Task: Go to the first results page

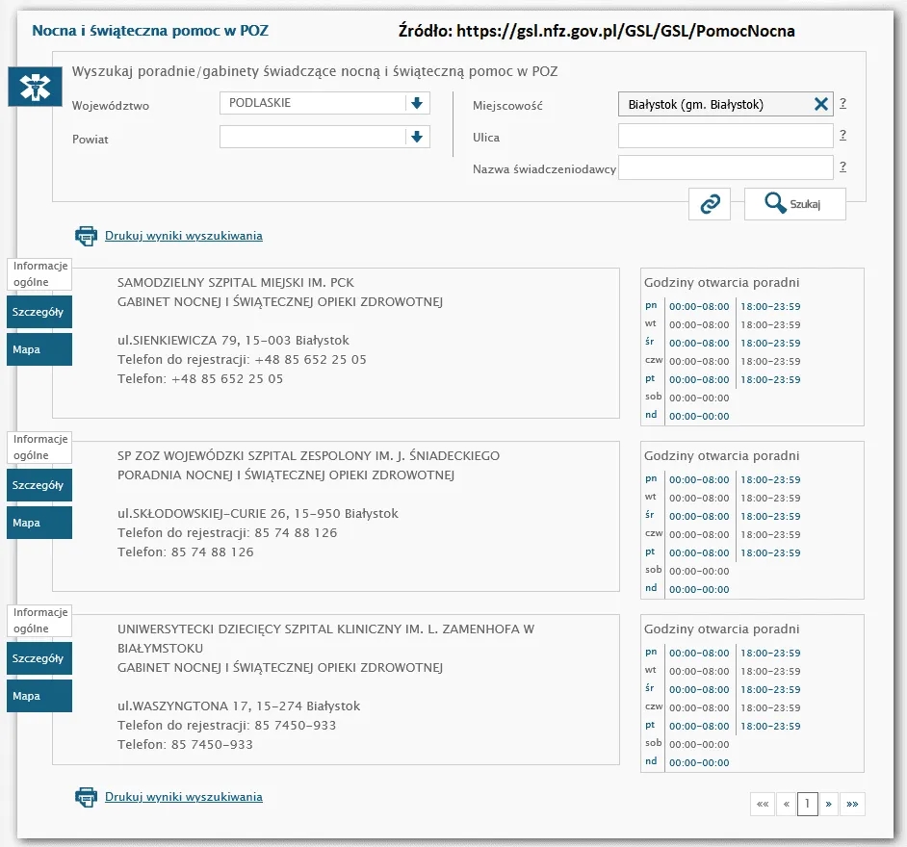Action: 763,804
